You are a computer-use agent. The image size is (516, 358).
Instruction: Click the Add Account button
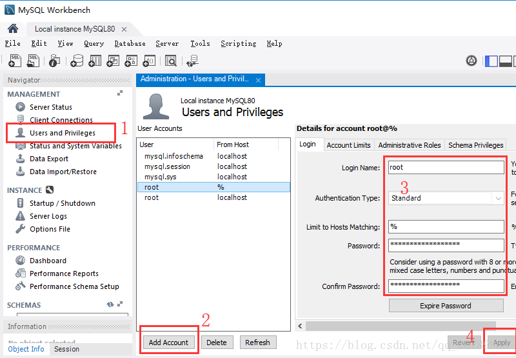click(168, 343)
